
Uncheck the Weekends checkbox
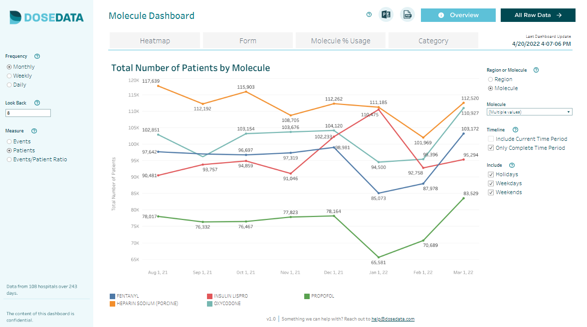pos(491,193)
